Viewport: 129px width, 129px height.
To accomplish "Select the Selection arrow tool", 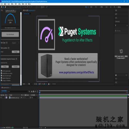I will [x=4, y=7].
